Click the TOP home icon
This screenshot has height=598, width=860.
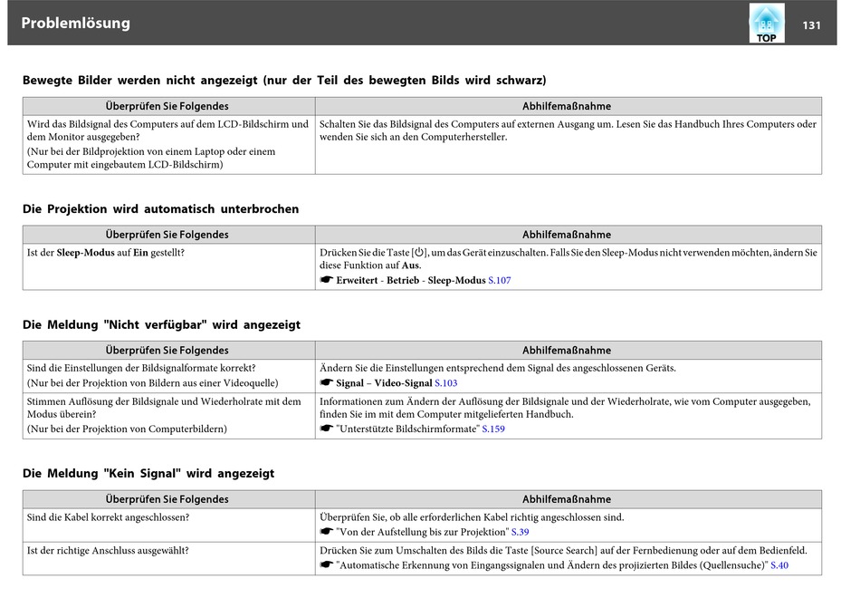point(766,23)
